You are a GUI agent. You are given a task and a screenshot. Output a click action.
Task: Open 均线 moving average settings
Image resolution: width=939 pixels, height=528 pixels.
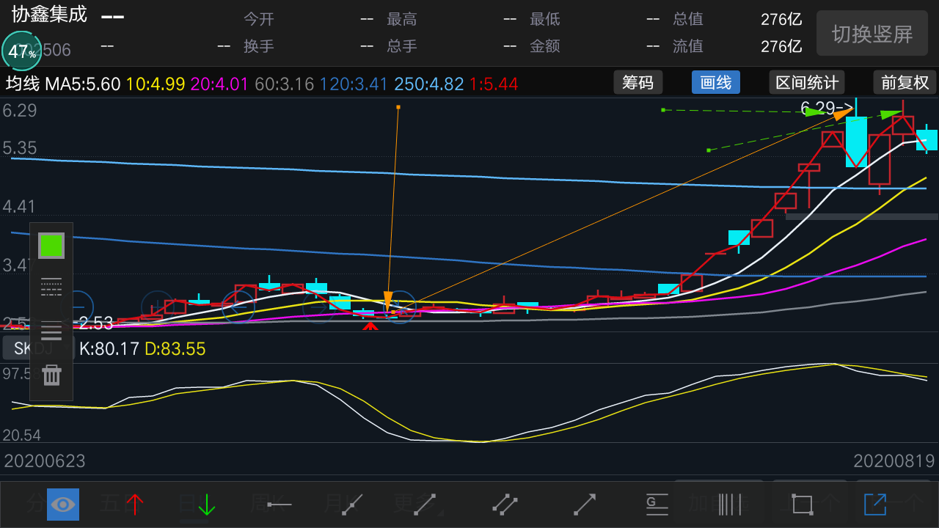(23, 84)
